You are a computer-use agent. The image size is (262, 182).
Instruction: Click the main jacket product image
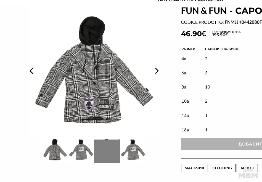tap(94, 70)
